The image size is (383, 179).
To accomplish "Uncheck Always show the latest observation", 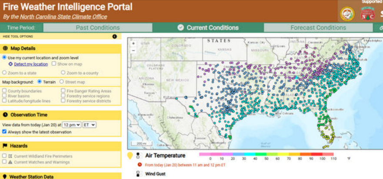I will [x=4, y=132].
